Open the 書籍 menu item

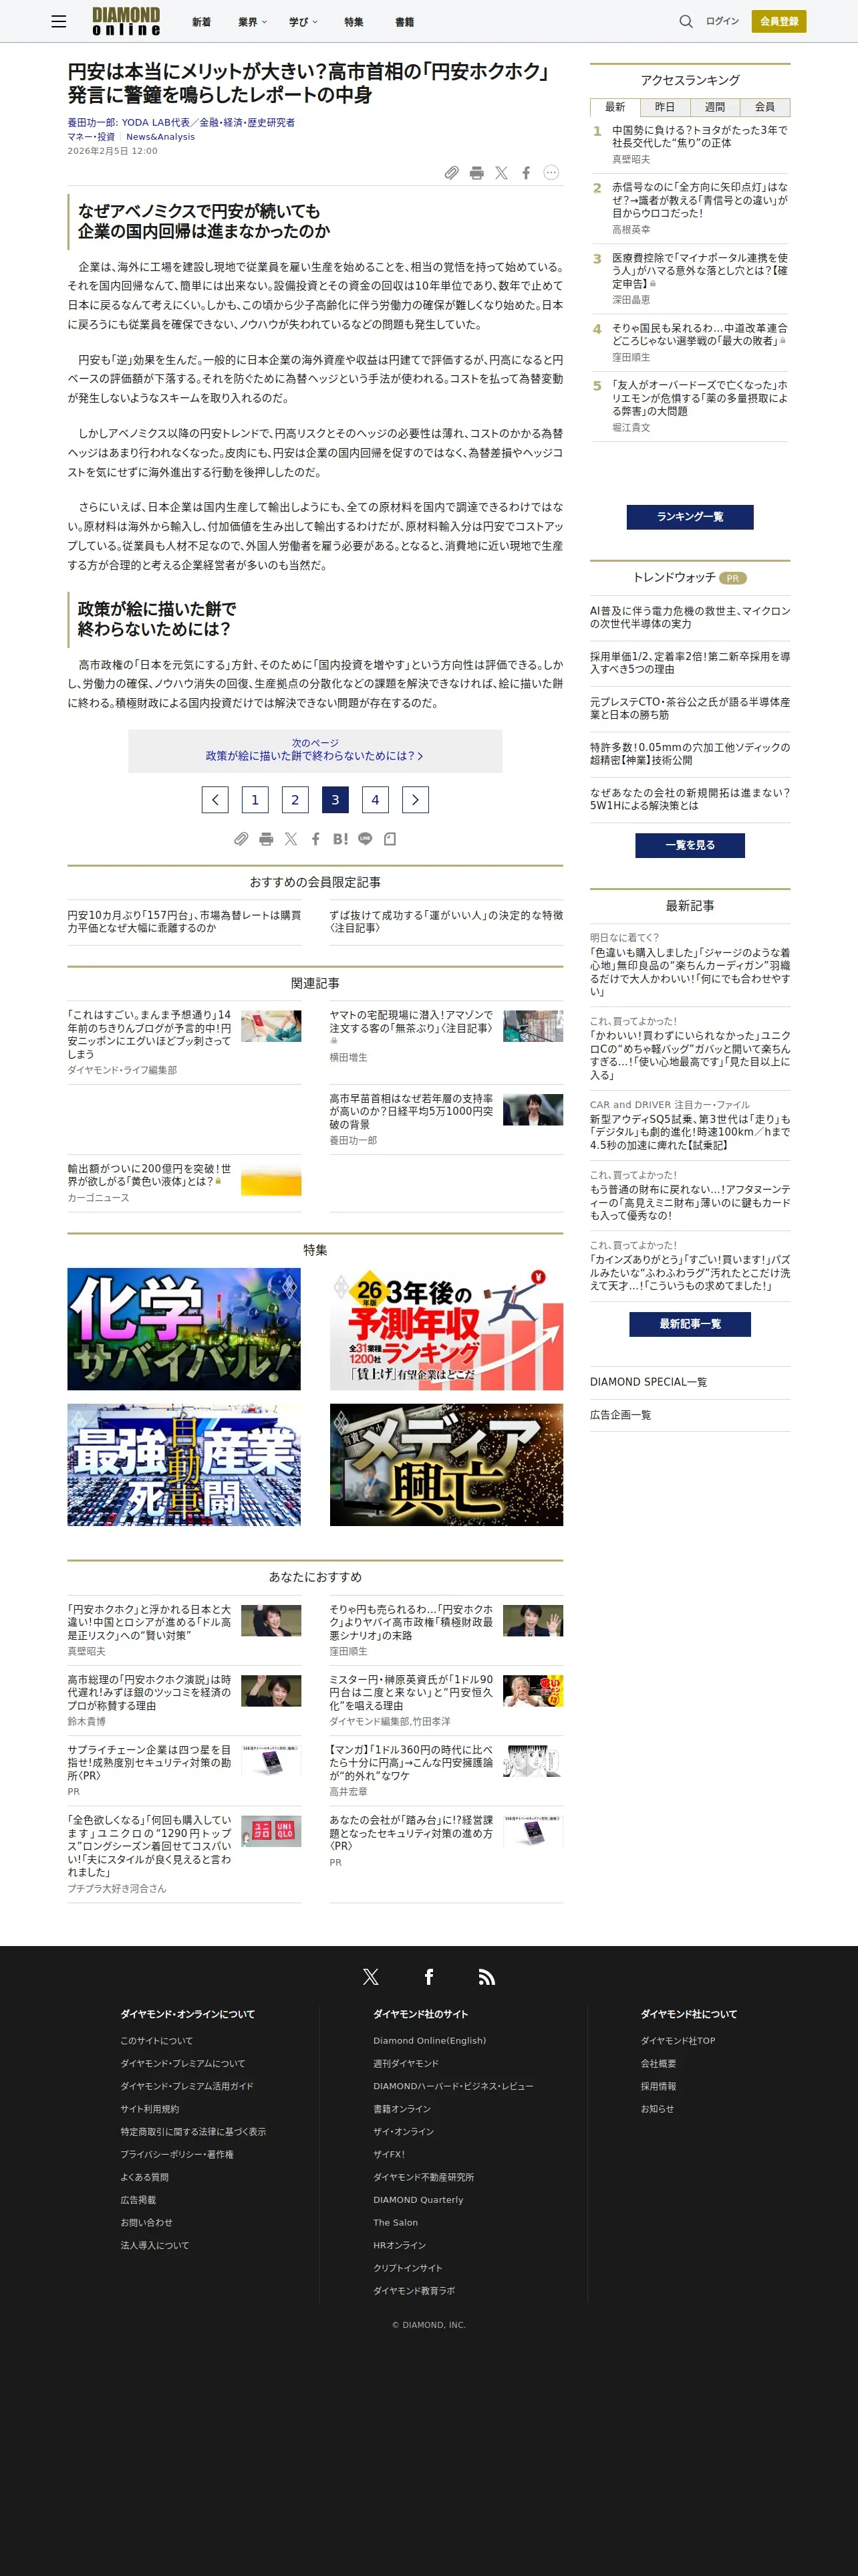tap(404, 22)
